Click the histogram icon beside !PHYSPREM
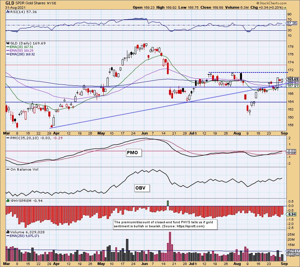The image size is (300, 267). coord(8,201)
